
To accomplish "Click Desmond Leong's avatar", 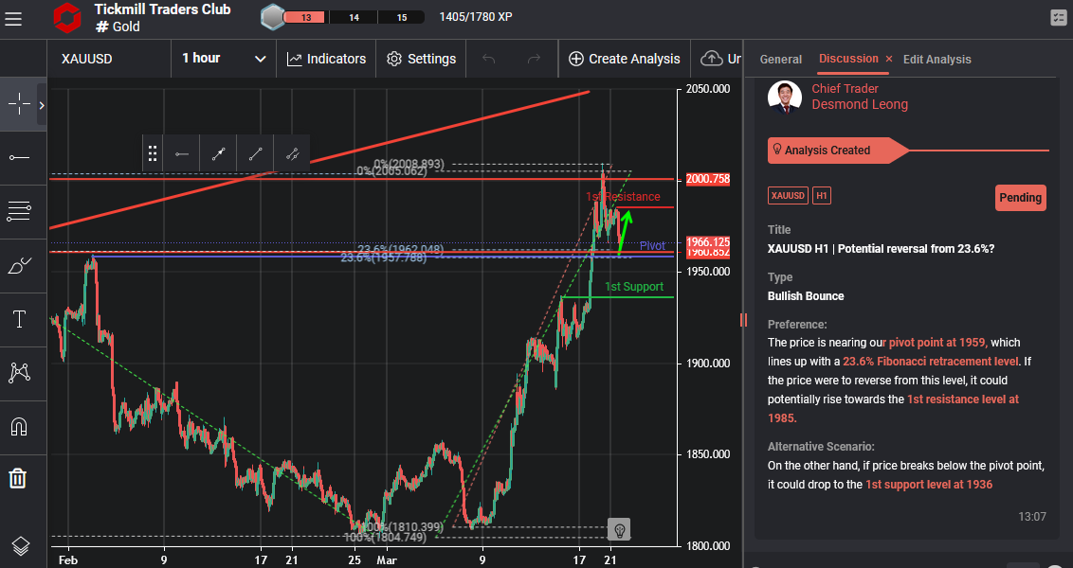I will tap(785, 98).
